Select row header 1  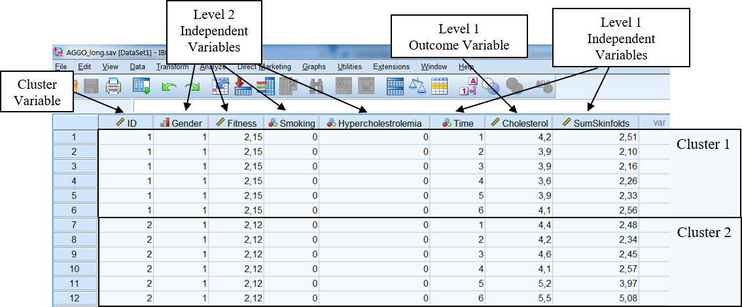[75, 137]
